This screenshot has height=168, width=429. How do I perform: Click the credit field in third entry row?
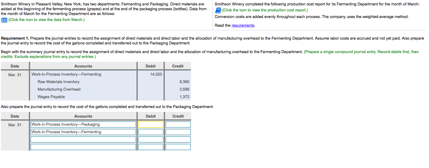[178, 139]
